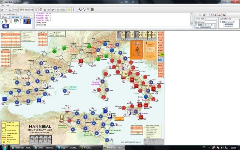Screen dimensions: 240x150
Task: Open the Skype taskbar window
Action: [67, 148]
